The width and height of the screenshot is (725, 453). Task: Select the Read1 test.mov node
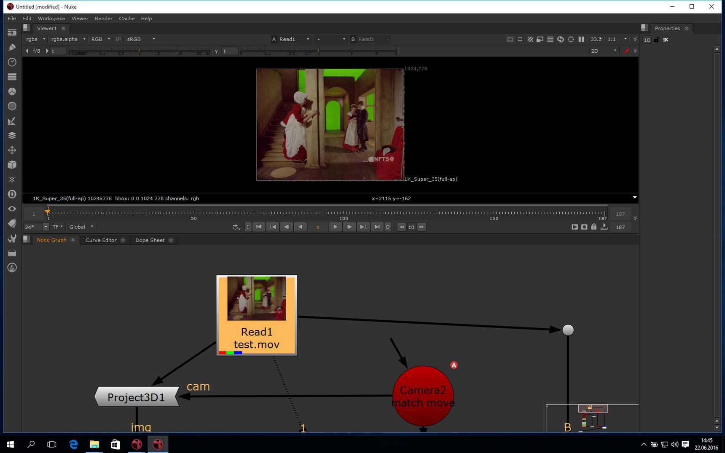(257, 315)
